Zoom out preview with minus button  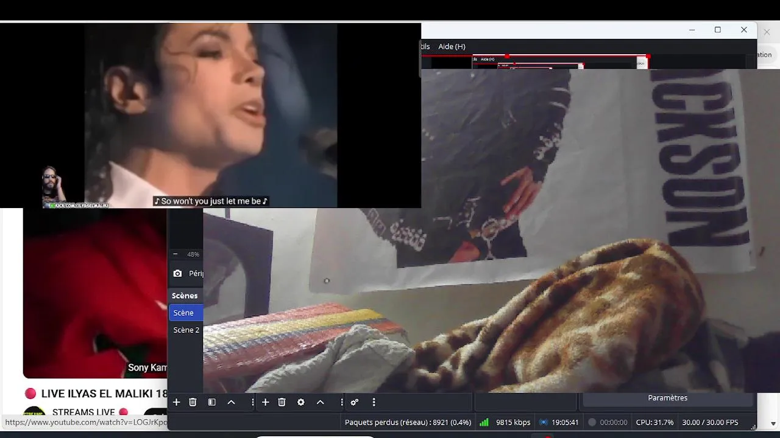[175, 254]
